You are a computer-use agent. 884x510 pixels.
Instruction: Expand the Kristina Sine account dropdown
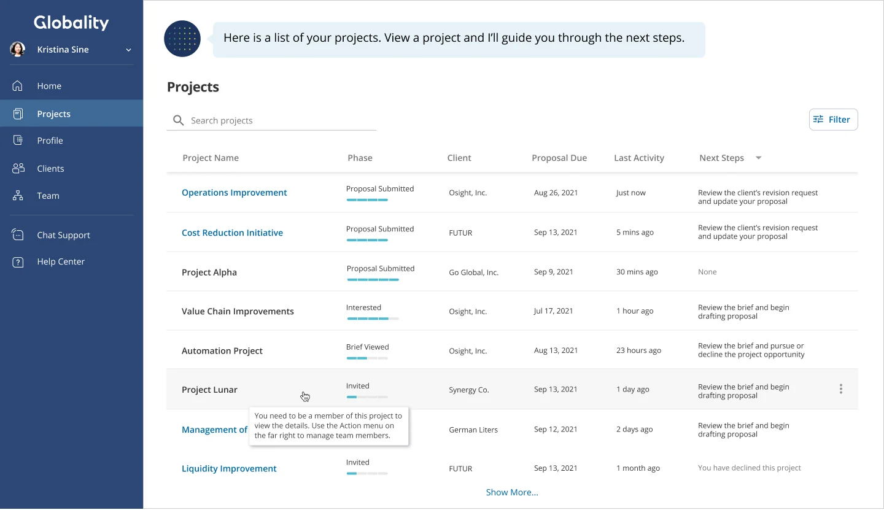tap(128, 50)
